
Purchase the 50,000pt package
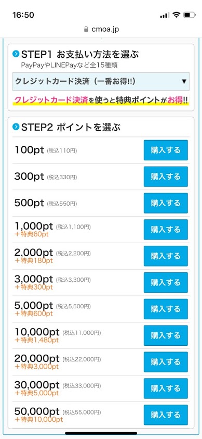pyautogui.click(x=166, y=415)
